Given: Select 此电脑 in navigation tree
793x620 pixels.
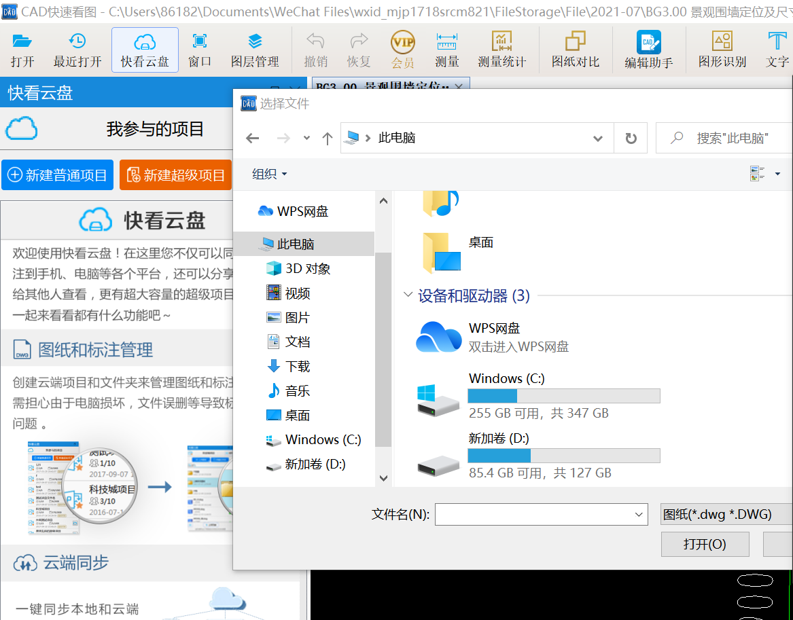Looking at the screenshot, I should click(304, 244).
